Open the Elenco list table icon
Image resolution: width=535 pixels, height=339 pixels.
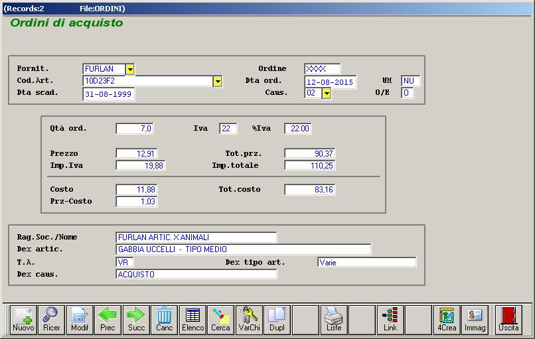(192, 320)
